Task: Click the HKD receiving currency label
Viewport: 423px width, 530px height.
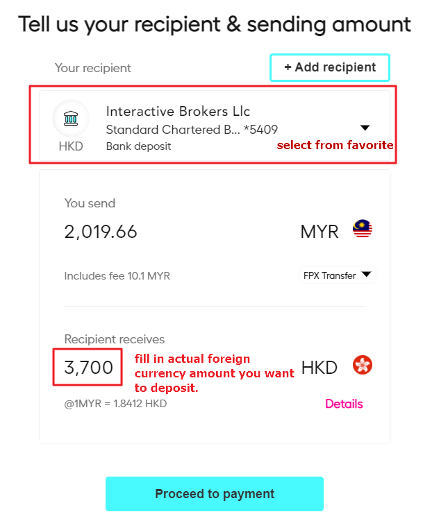Action: [320, 368]
